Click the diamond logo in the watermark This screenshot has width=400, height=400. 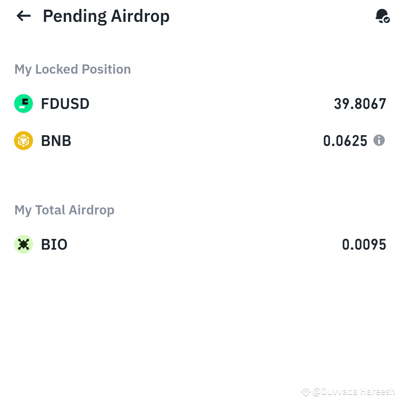pyautogui.click(x=306, y=391)
